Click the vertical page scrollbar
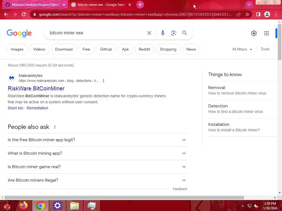The image size is (282, 211). (x=280, y=42)
